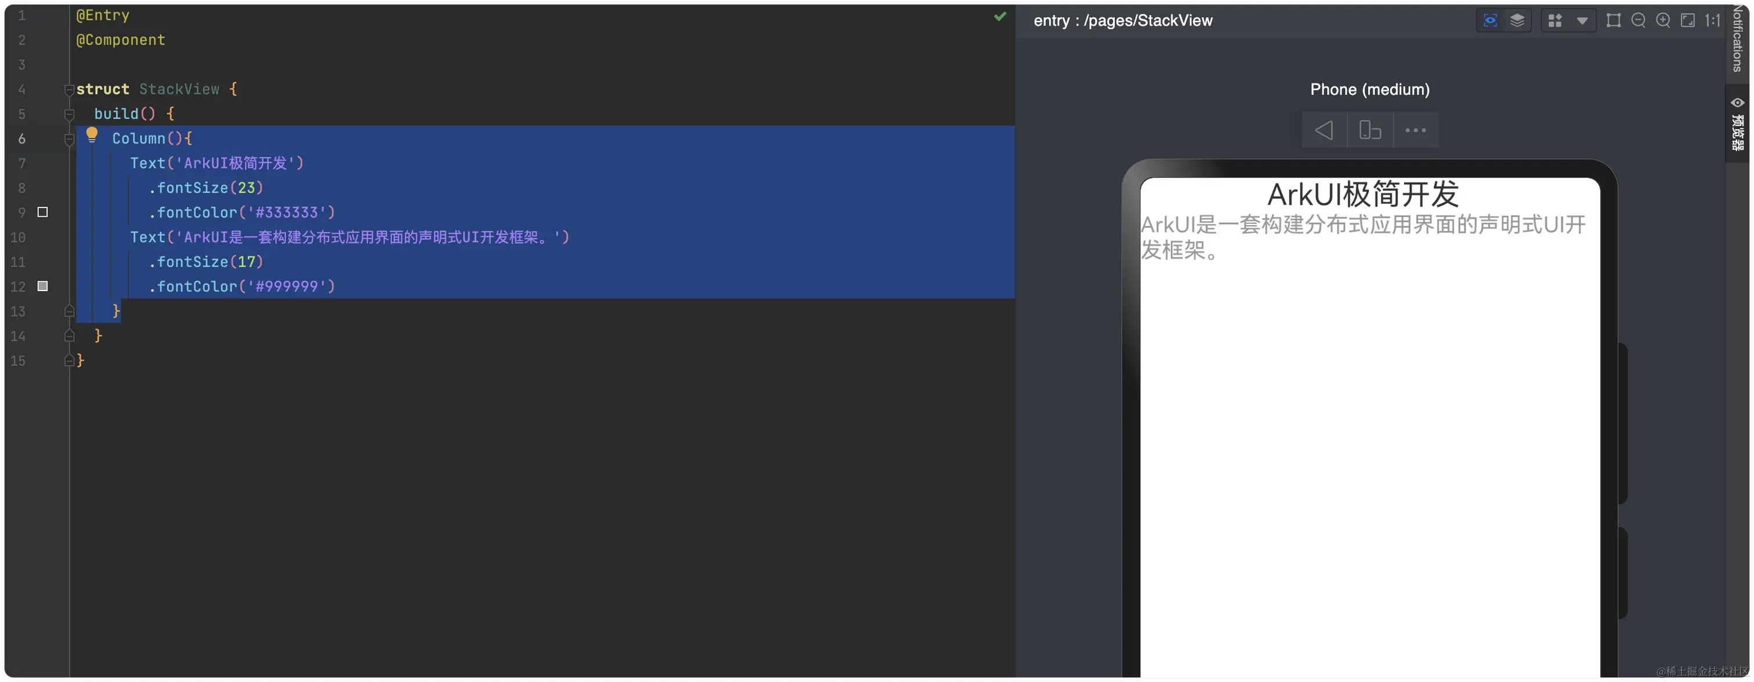Screen dimensions: 1754x682
Task: Click the frame bounds rectangle icon
Action: point(1613,20)
